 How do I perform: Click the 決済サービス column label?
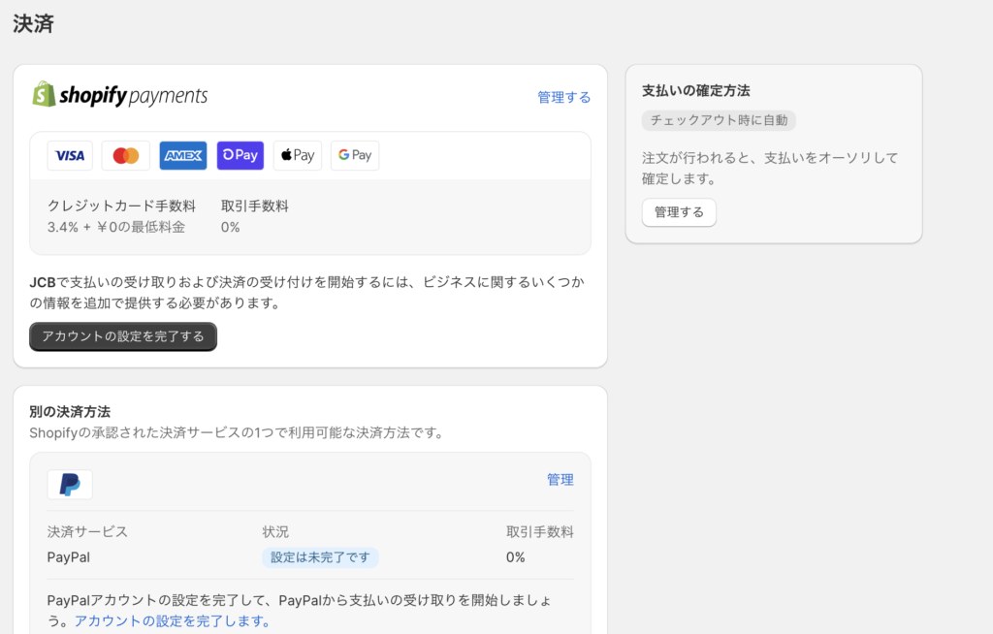(x=87, y=532)
